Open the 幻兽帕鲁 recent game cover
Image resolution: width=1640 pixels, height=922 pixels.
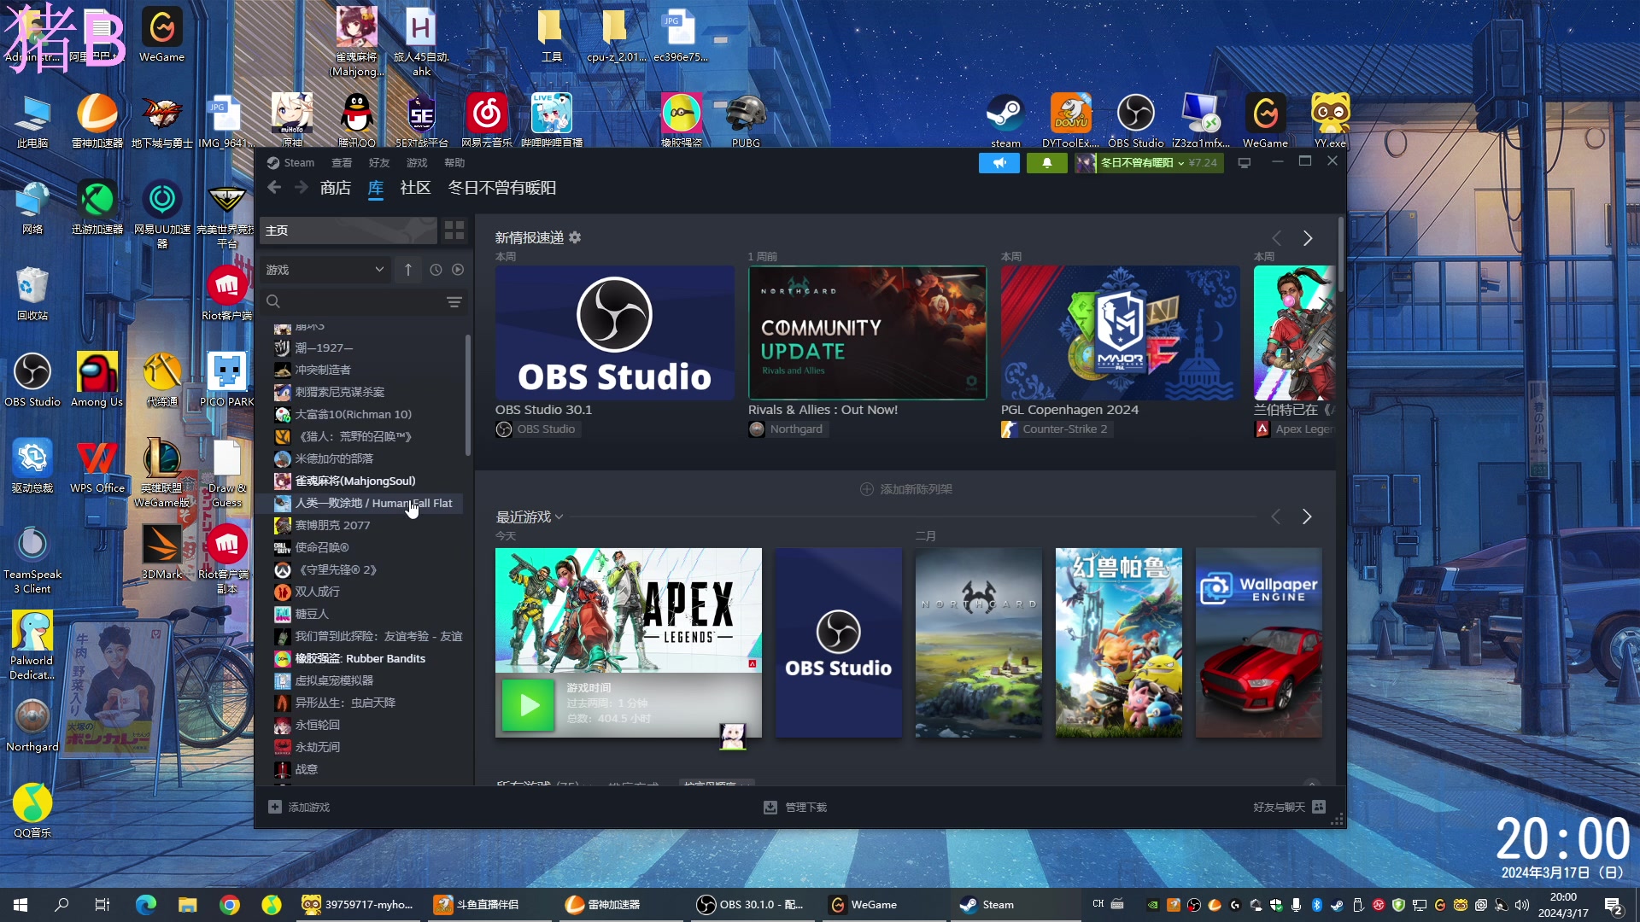point(1118,643)
